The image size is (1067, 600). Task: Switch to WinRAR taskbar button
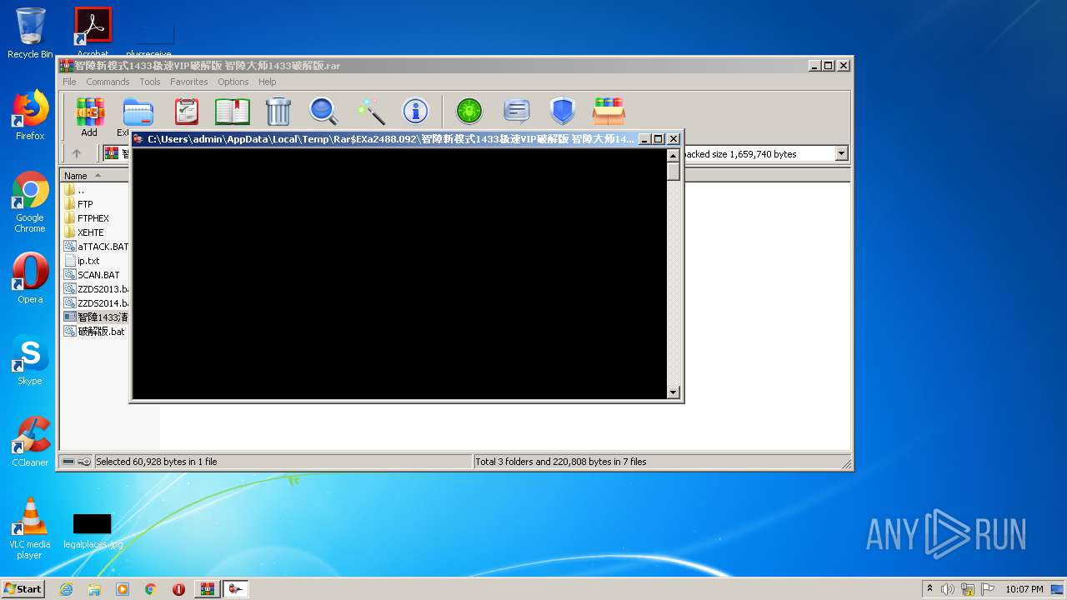coord(207,589)
